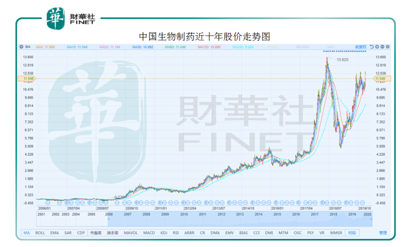Open the 时段 time period selector
The width and height of the screenshot is (413, 247).
pyautogui.click(x=352, y=233)
